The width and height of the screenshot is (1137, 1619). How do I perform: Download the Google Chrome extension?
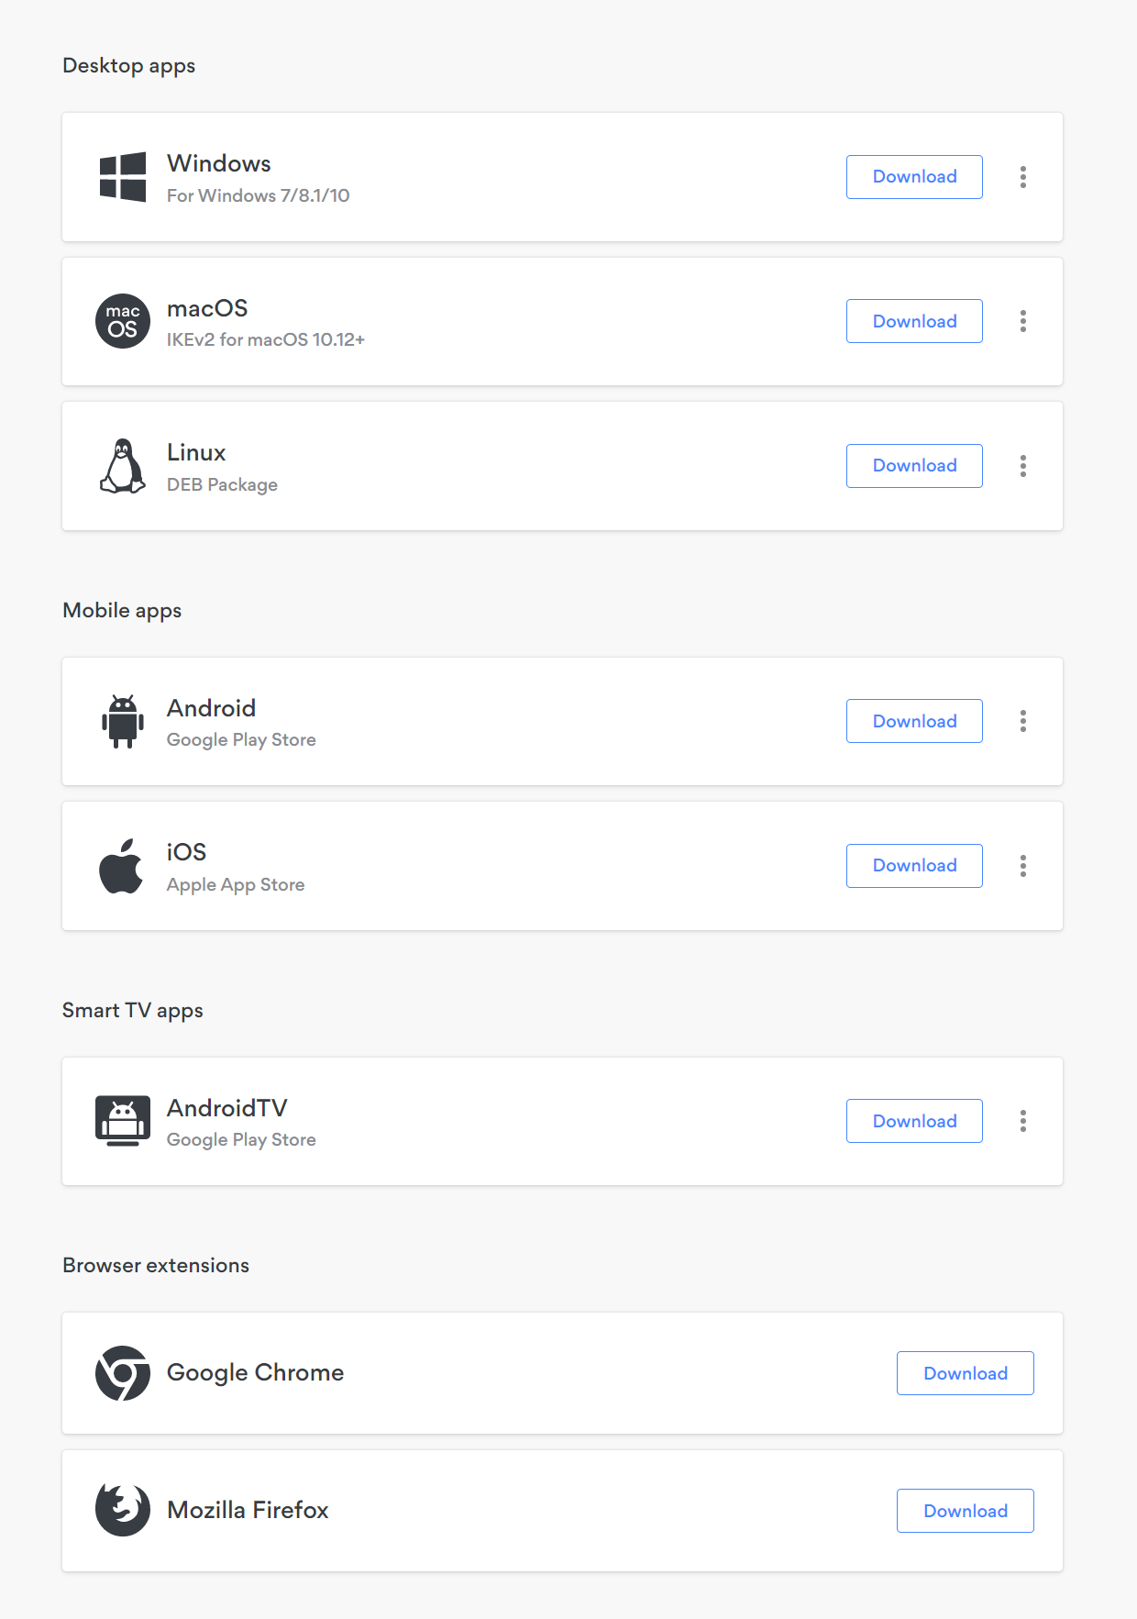tap(965, 1373)
